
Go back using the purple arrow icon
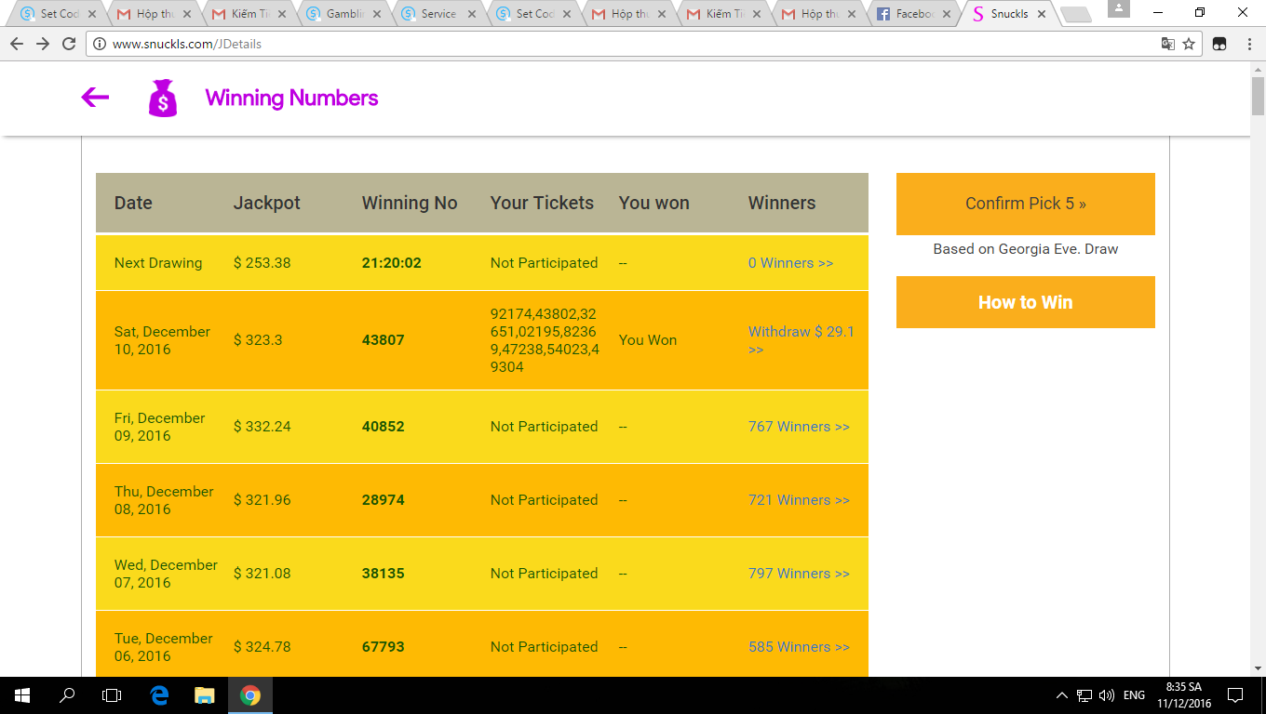95,97
